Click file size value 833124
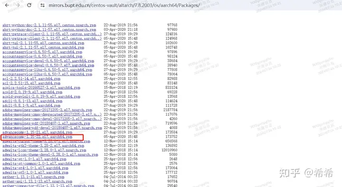342x187 pixels. 171,87
